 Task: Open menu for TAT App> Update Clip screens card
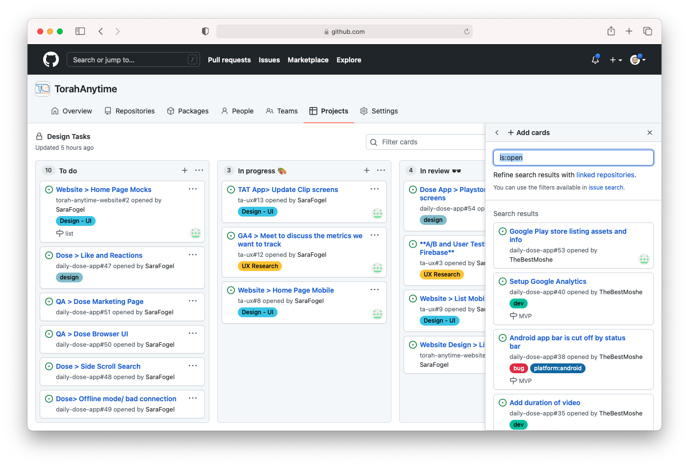point(375,189)
